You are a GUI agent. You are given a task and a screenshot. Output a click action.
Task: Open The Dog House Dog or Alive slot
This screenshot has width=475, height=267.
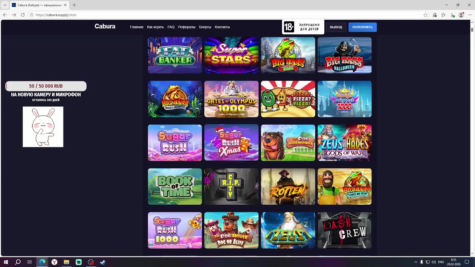coord(231,230)
